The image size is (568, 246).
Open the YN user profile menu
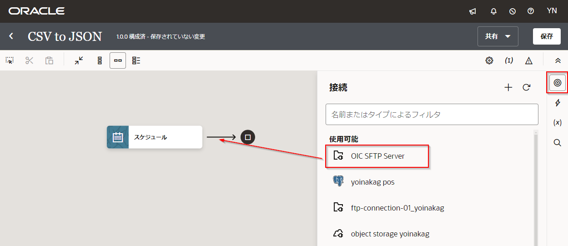tap(552, 11)
